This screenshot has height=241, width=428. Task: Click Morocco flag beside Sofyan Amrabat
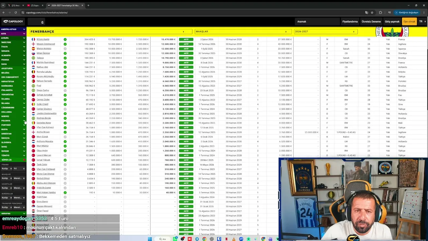coord(33,95)
